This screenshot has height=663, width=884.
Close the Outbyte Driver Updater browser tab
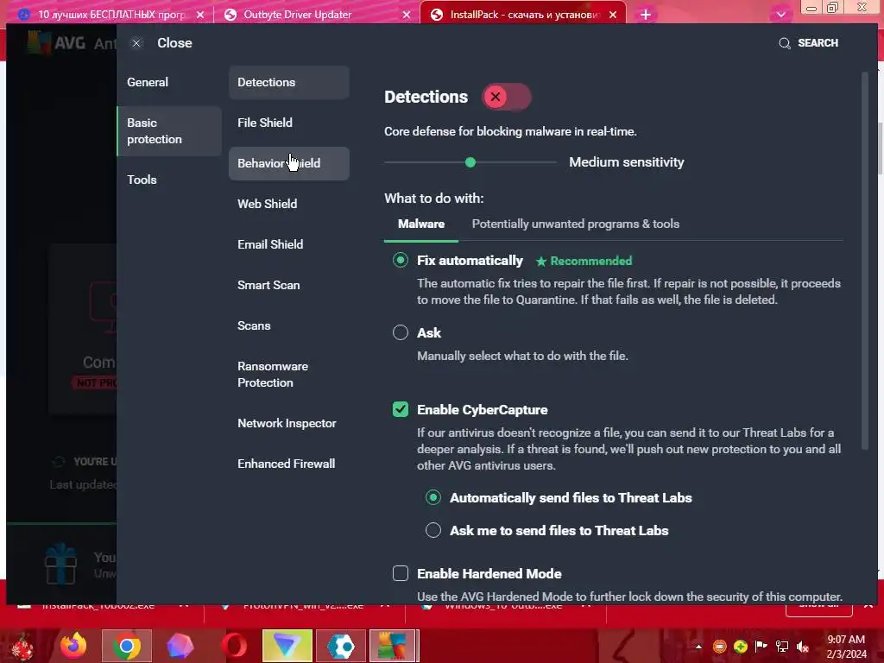click(406, 15)
